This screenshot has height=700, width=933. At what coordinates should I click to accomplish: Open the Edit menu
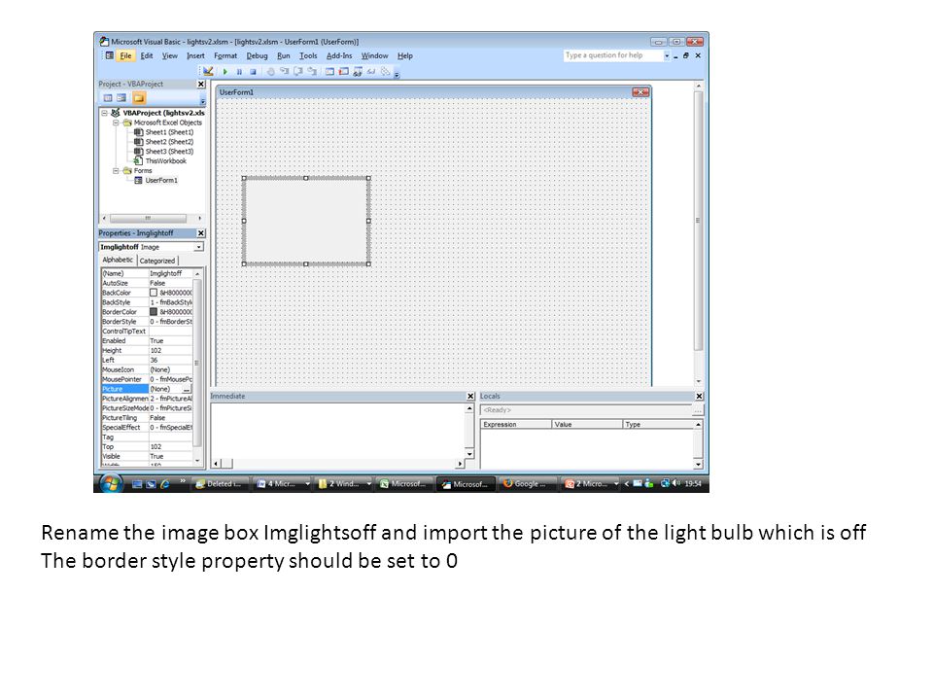(147, 56)
